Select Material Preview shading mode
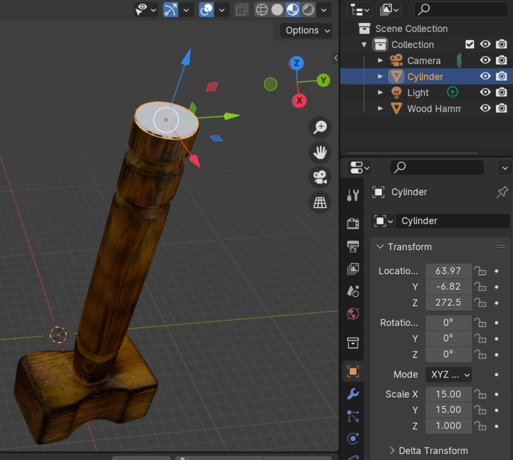 [293, 10]
